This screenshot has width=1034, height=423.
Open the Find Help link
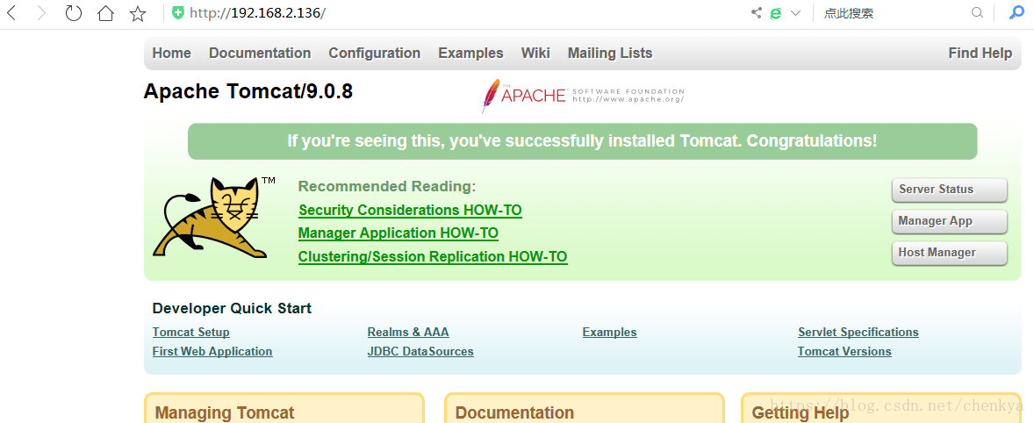pos(980,54)
